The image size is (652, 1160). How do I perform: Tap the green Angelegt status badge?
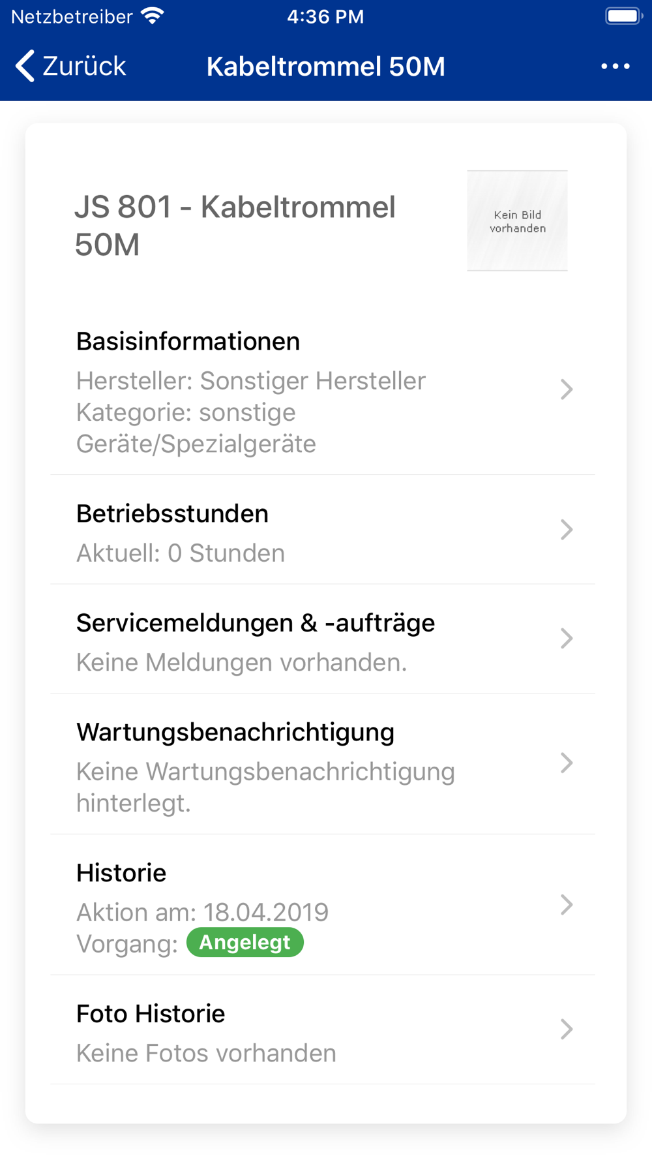pos(244,943)
